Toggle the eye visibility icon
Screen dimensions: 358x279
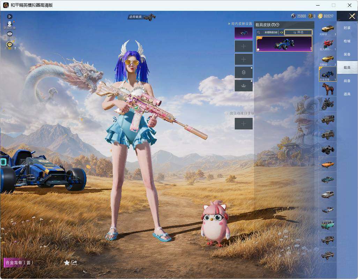[x=9, y=34]
